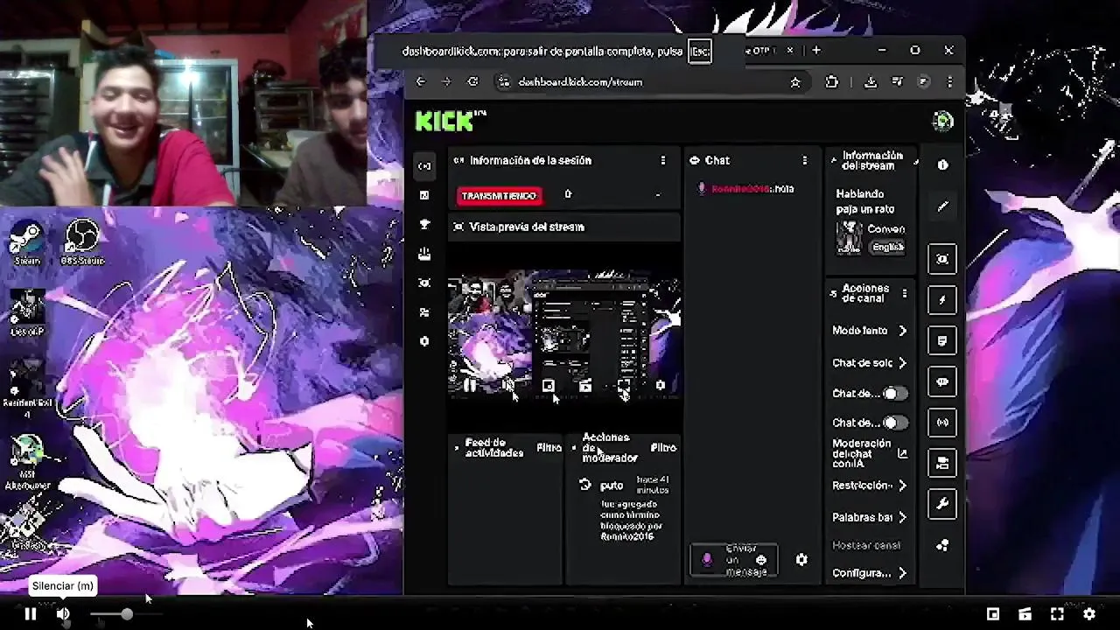The width and height of the screenshot is (1120, 630).
Task: Open the Lies of P desktop shortcut
Action: [x=27, y=312]
